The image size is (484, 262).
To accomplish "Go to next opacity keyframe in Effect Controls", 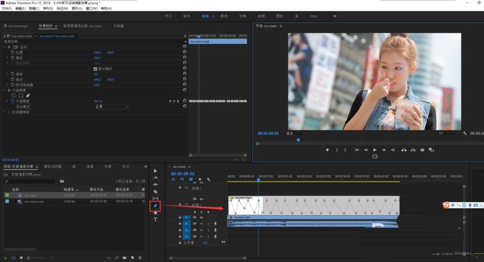I will (178, 101).
